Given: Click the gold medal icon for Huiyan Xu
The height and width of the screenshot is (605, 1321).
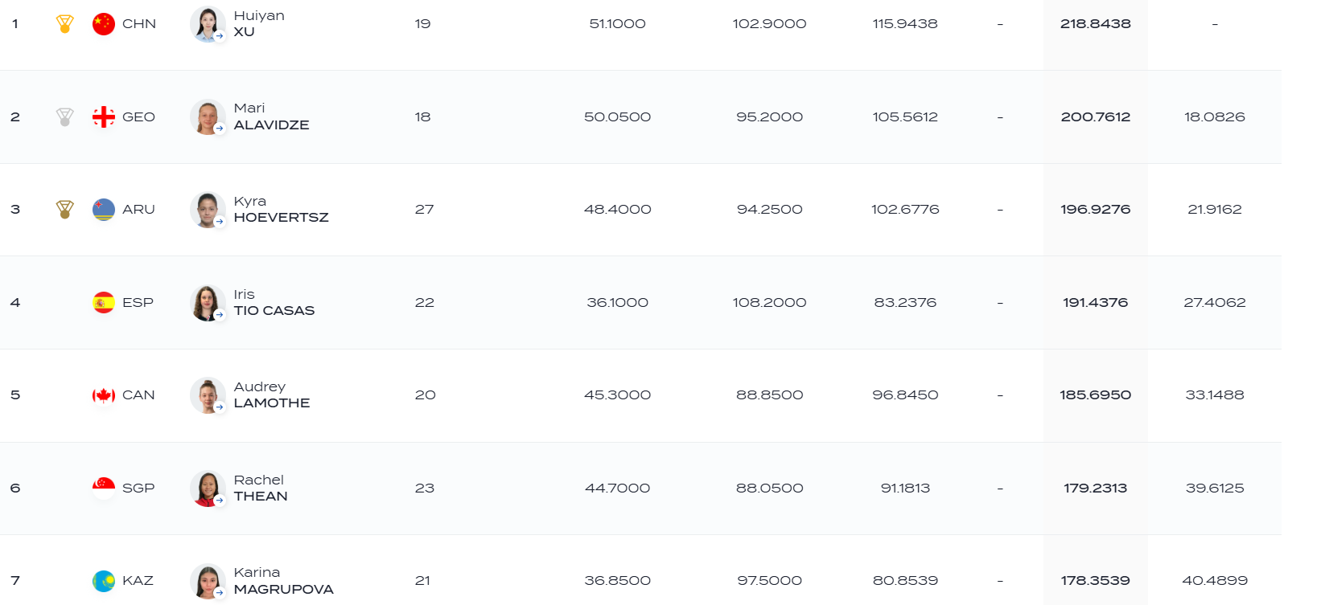Looking at the screenshot, I should tap(65, 24).
